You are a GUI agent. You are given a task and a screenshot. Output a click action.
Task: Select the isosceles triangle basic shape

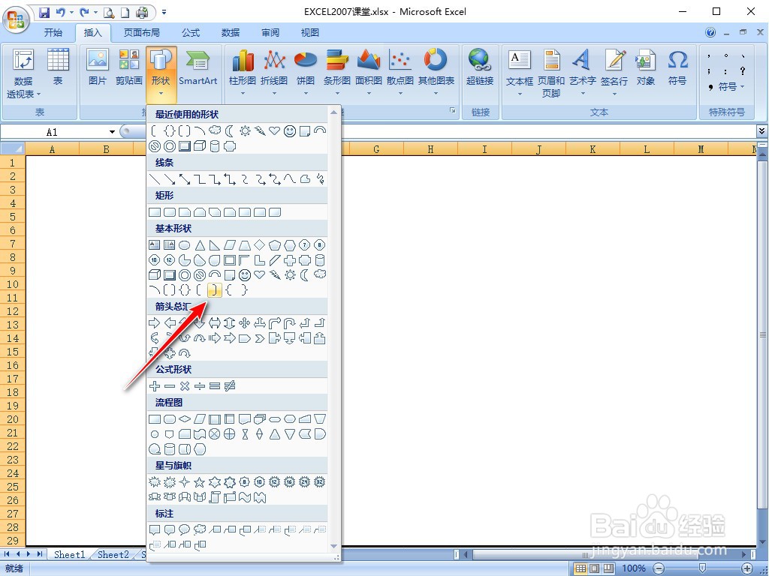click(200, 245)
